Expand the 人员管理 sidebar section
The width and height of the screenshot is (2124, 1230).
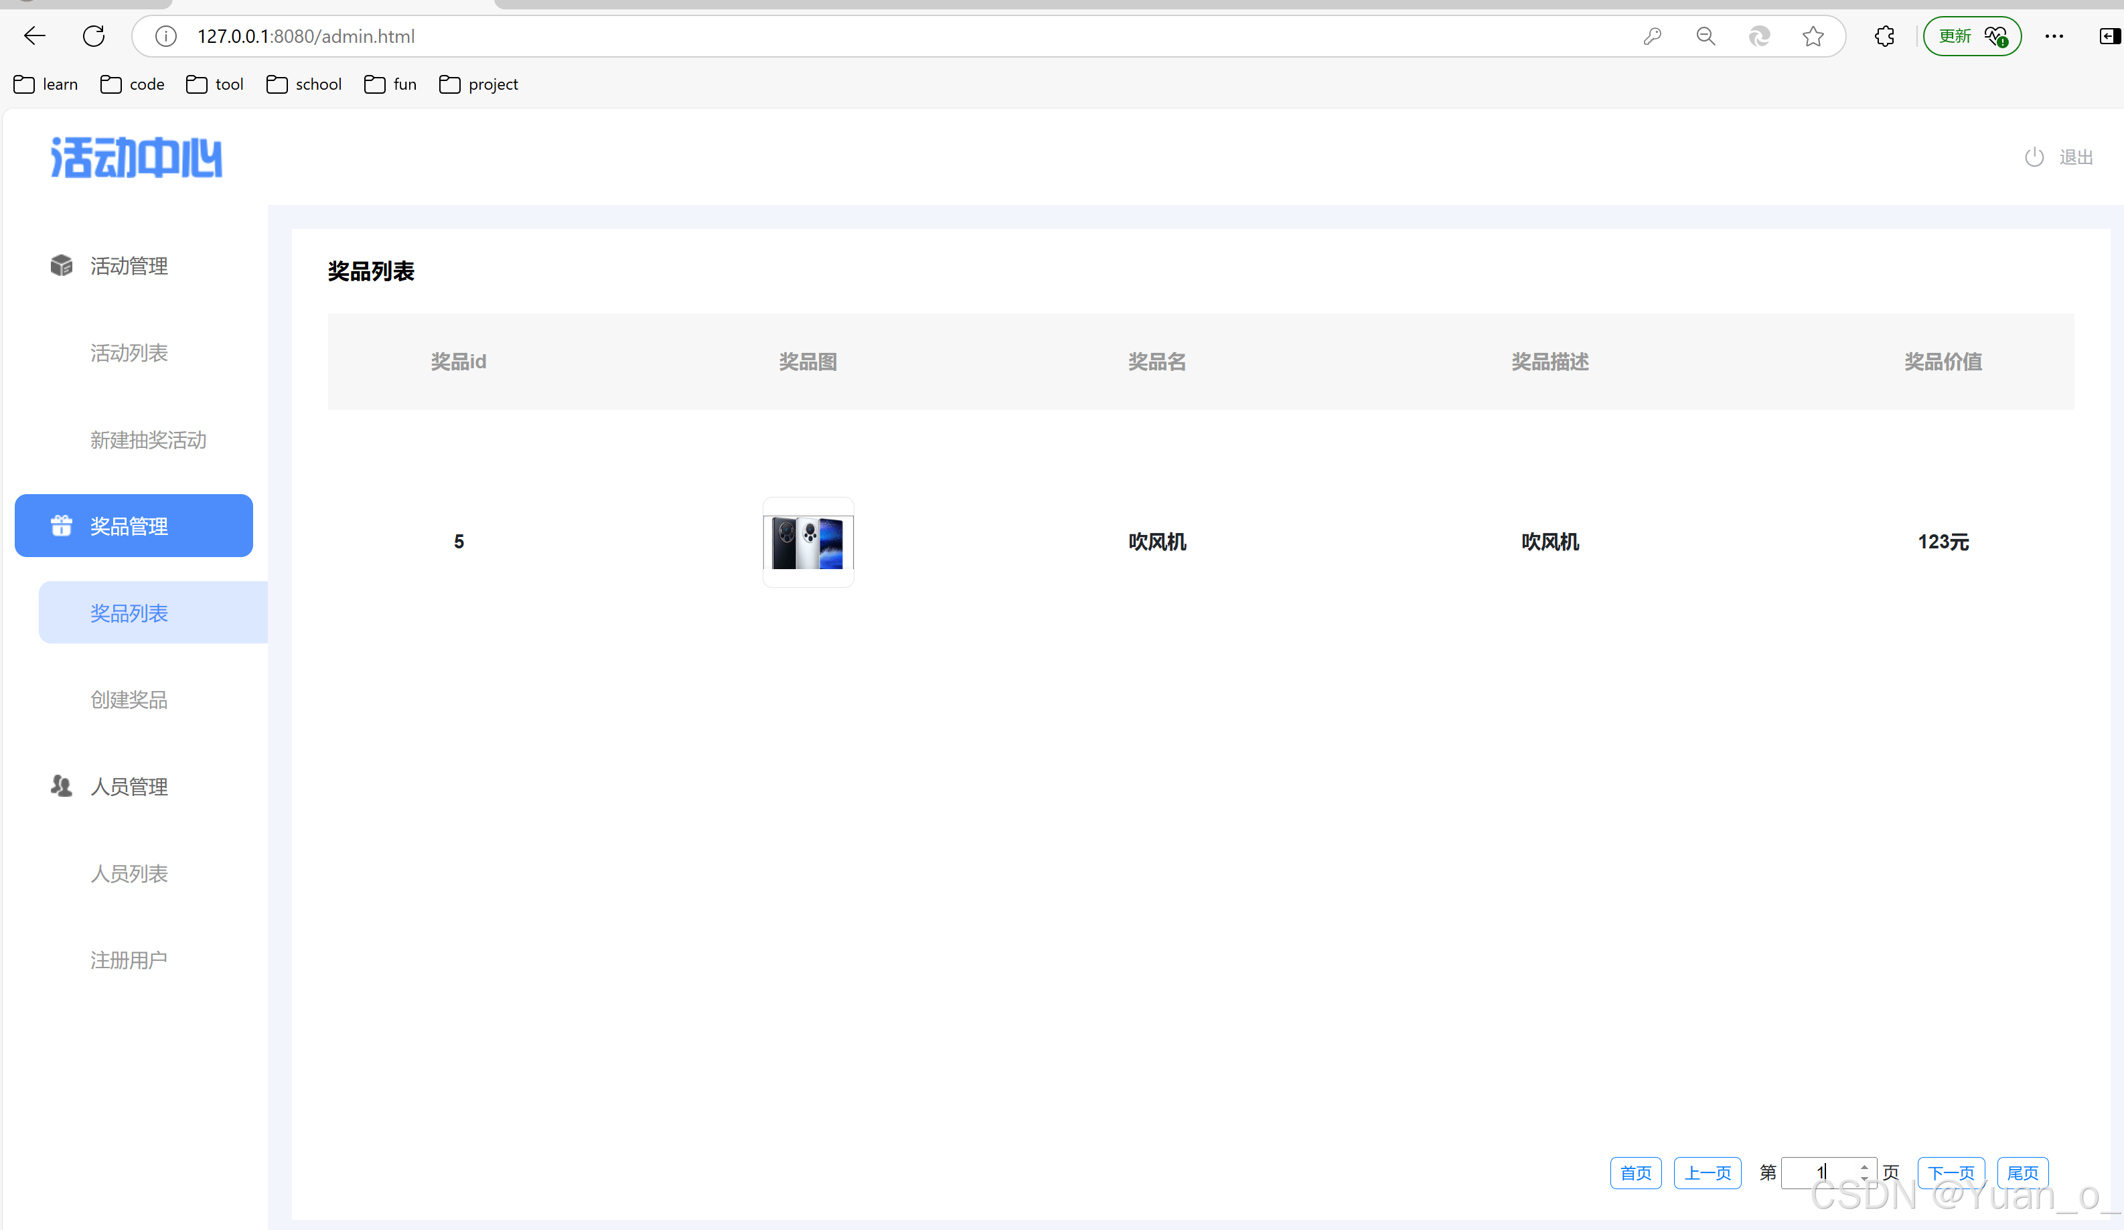(128, 787)
